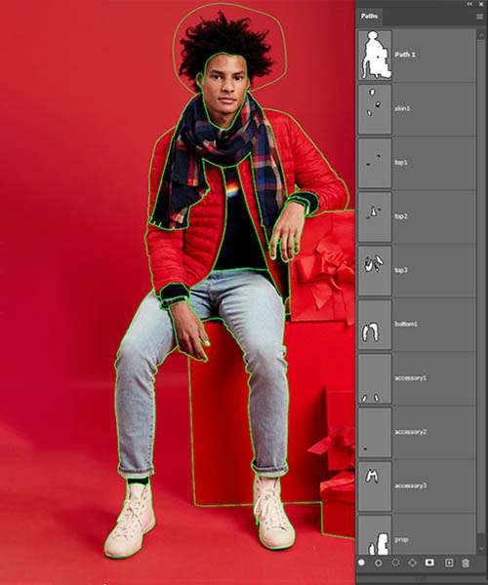The image size is (488, 585).
Task: Select the top1 path
Action: tap(417, 163)
